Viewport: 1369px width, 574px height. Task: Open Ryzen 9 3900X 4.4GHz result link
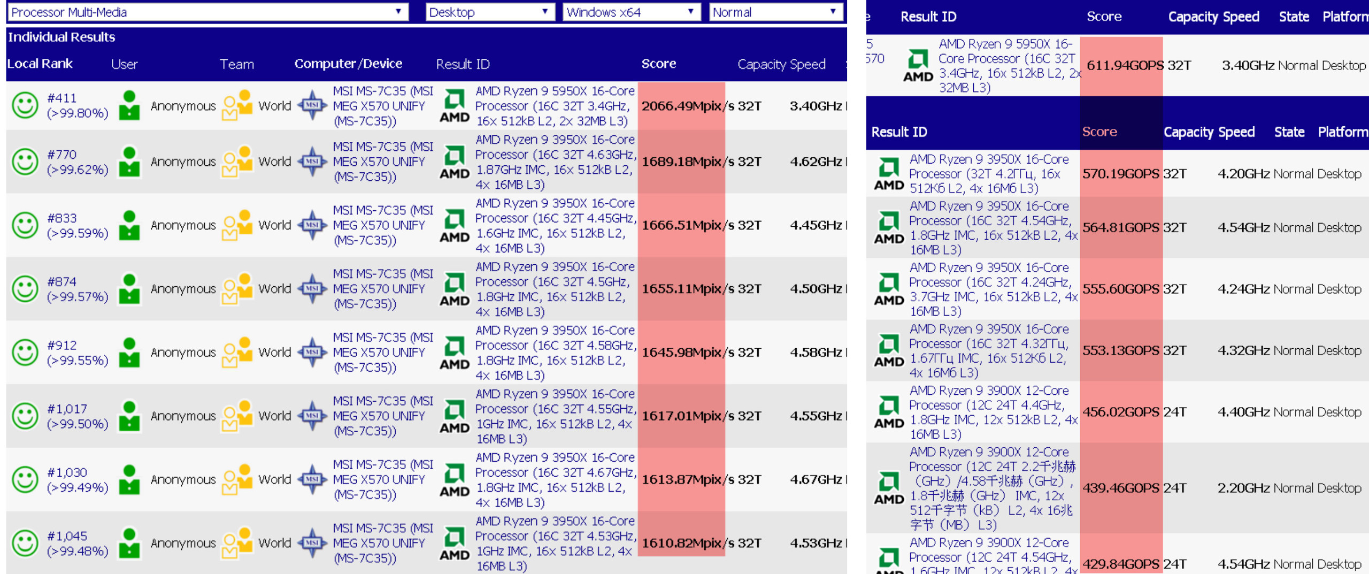pyautogui.click(x=993, y=412)
